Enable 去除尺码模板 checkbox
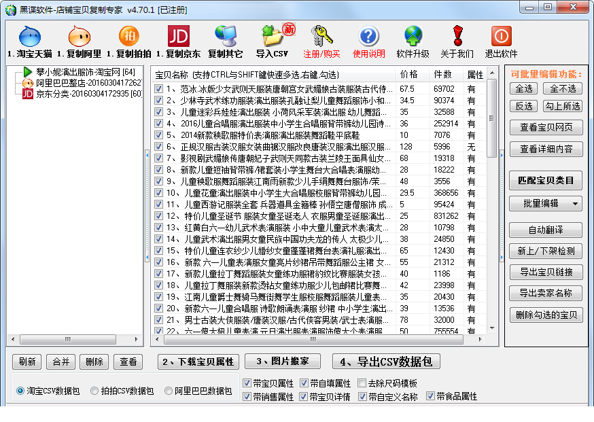This screenshot has width=594, height=422. coord(362,383)
